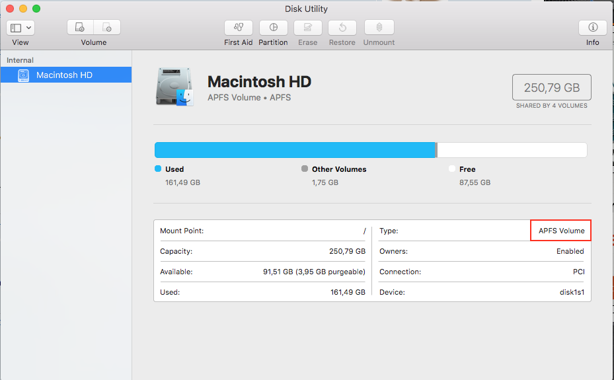Open the Partition tool
This screenshot has height=380, width=614.
pyautogui.click(x=273, y=28)
